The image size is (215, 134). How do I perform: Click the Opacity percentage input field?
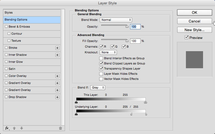[x=135, y=27]
